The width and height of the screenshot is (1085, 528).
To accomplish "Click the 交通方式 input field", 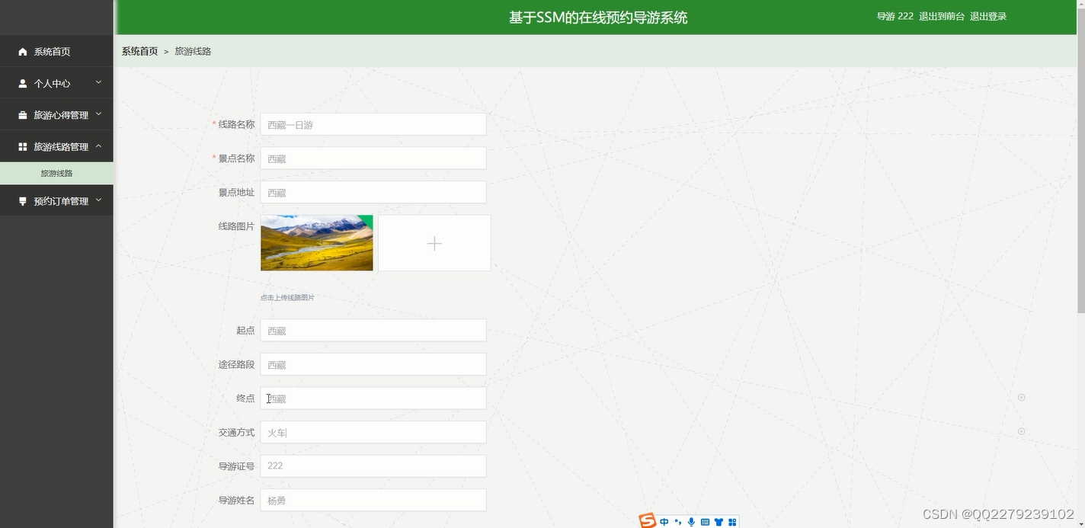I will [373, 432].
